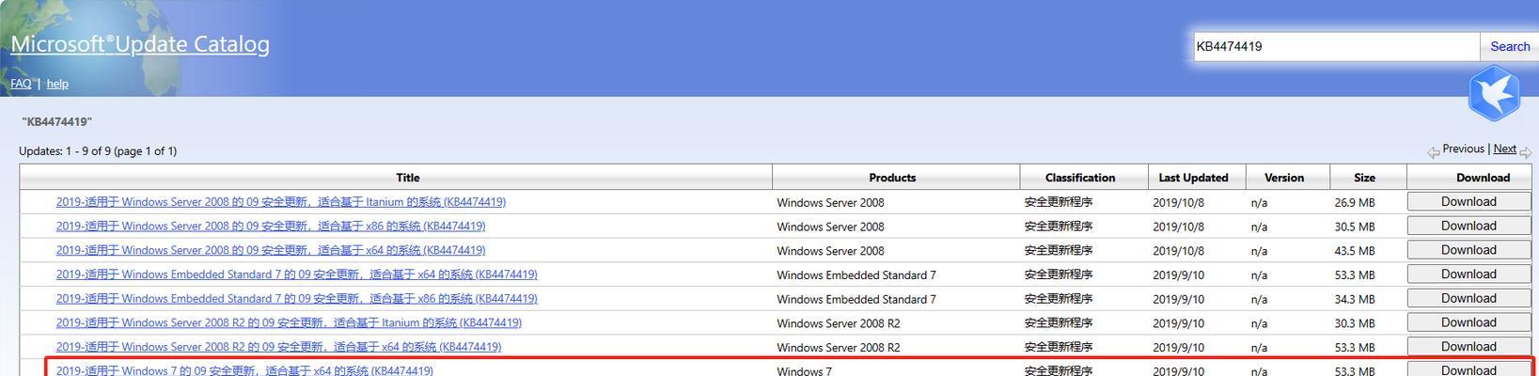Sort by Last Updated column header

(x=1193, y=178)
